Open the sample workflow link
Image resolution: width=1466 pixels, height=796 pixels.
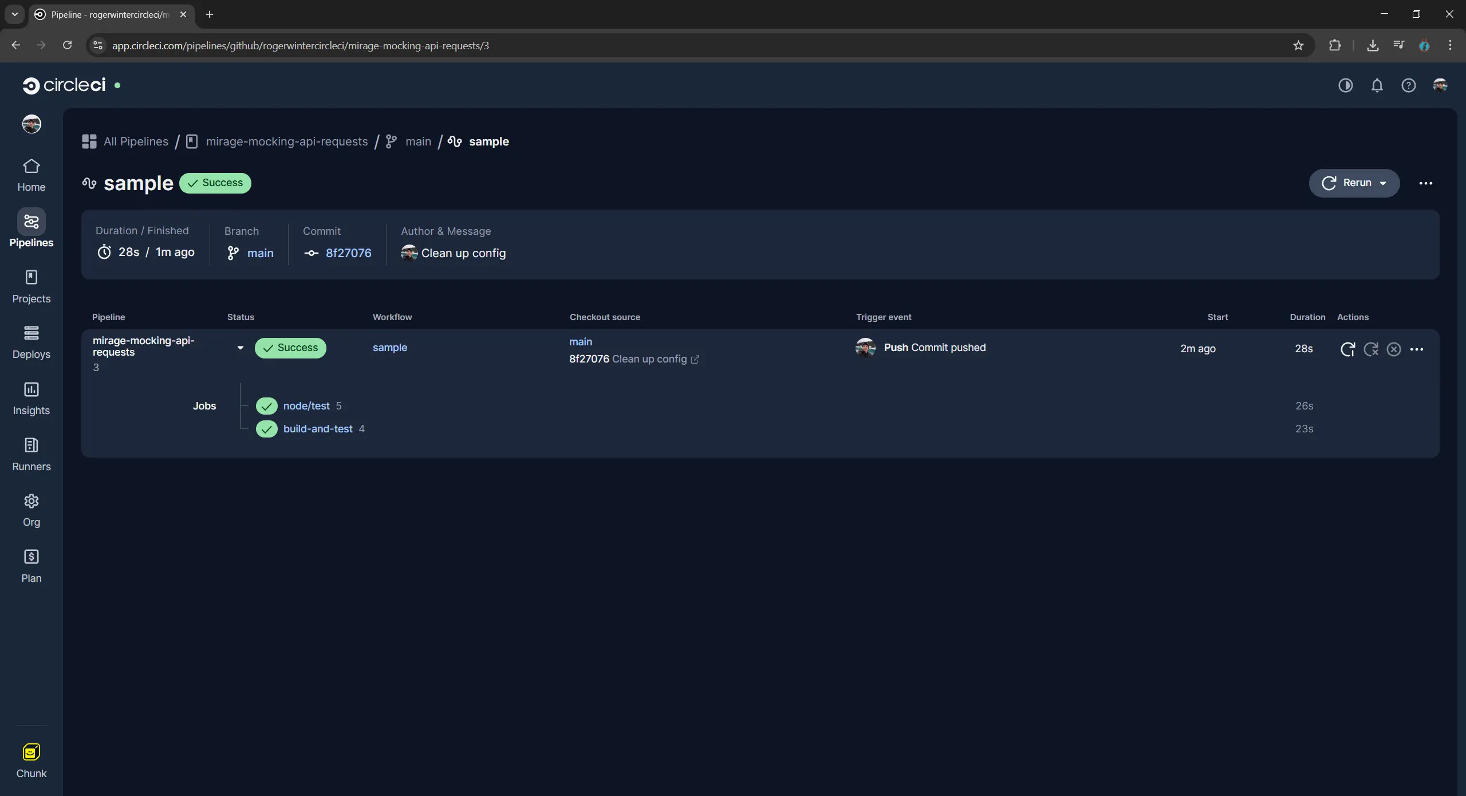390,348
